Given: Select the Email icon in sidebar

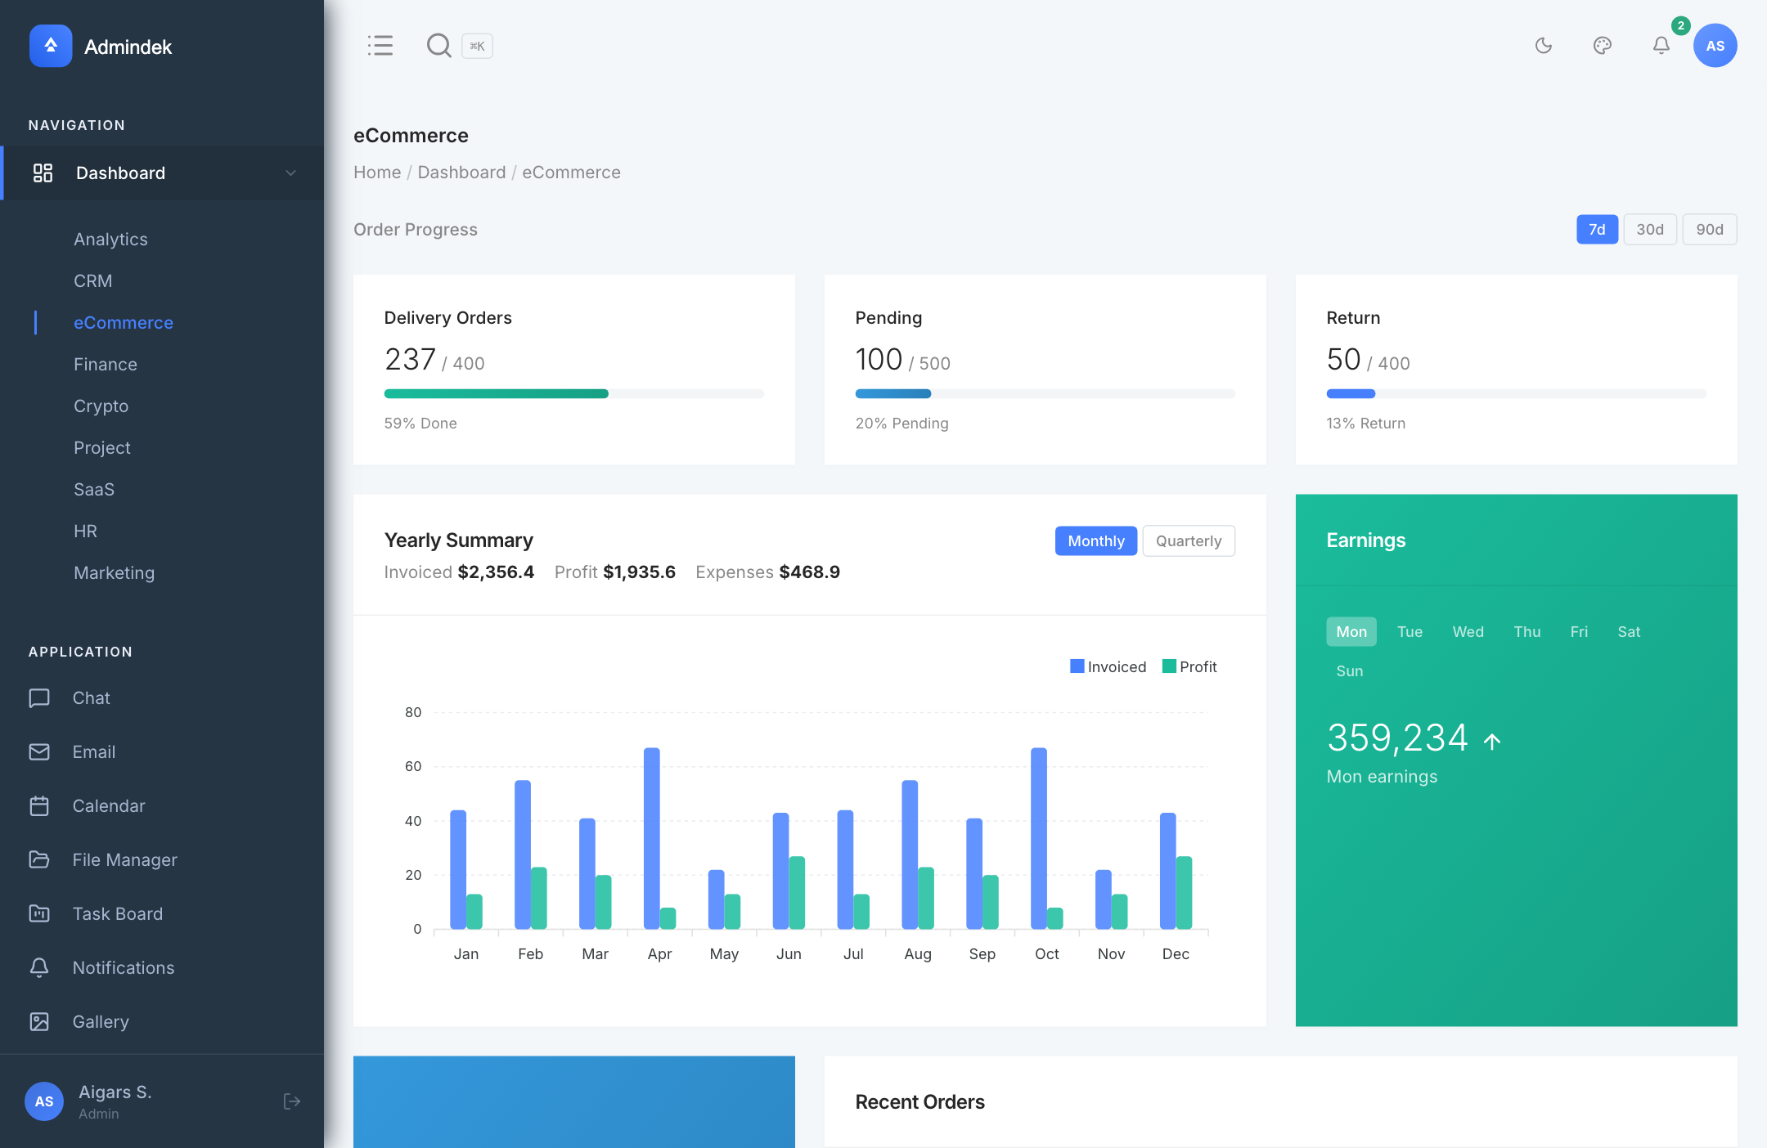Looking at the screenshot, I should (x=40, y=751).
